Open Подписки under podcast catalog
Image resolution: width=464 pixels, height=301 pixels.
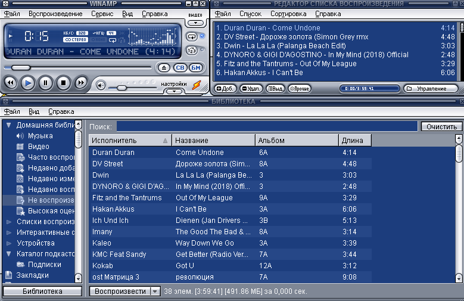39,265
